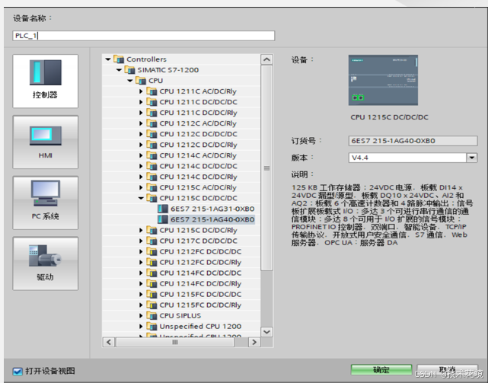This screenshot has width=488, height=383.
Task: Click the CPU 1215FC DC/DC/DC folder icon
Action: pos(152,294)
